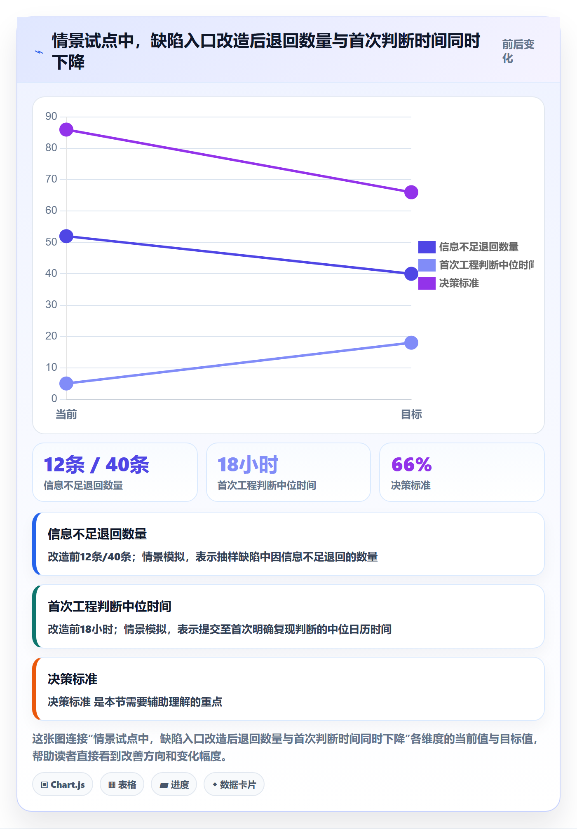Click the grid icon in 表格 tag
577x829 pixels.
[x=112, y=785]
